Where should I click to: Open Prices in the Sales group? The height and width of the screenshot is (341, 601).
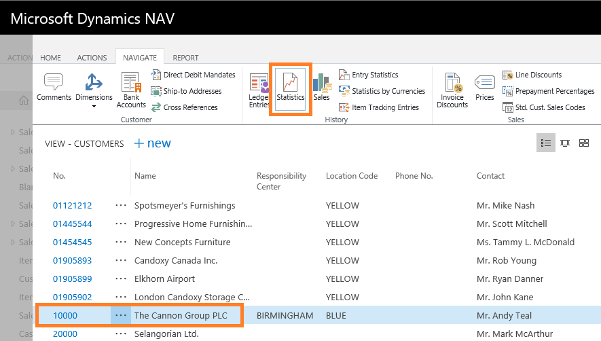point(485,87)
